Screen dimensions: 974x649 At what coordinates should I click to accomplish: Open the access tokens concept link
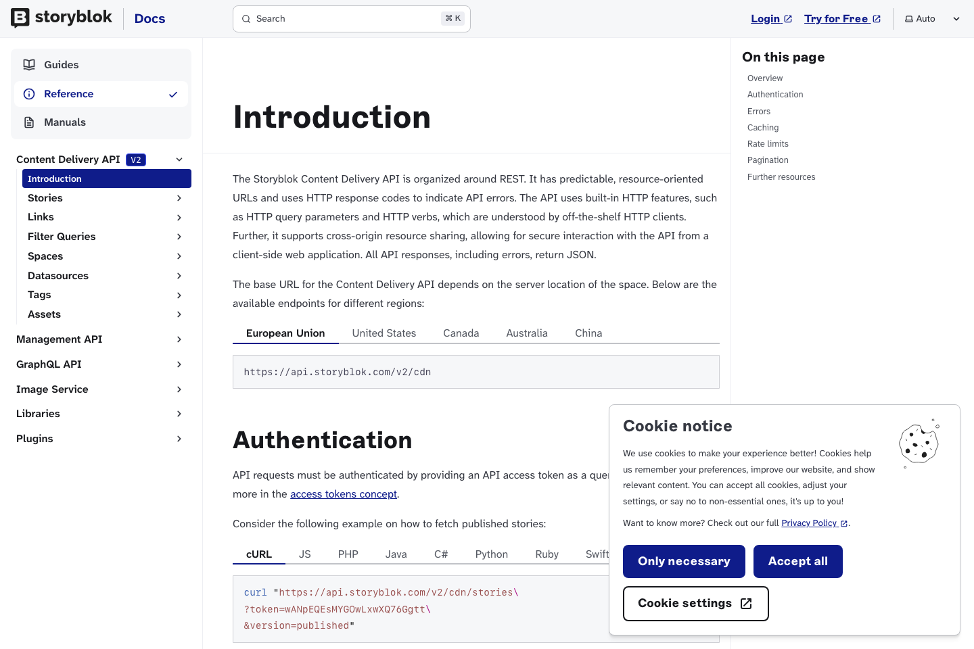coord(344,494)
